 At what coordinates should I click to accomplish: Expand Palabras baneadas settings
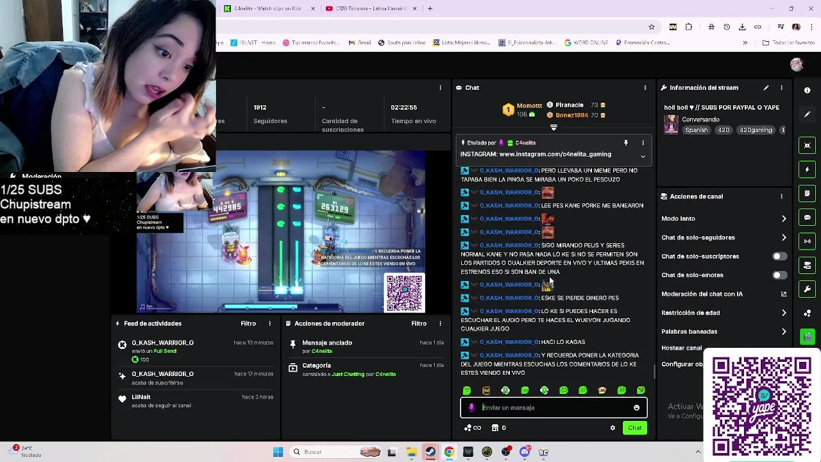tap(724, 332)
